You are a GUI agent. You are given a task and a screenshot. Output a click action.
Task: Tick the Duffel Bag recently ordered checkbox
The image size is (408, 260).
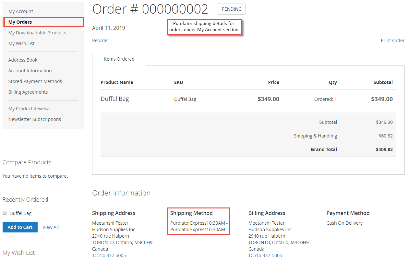point(5,213)
